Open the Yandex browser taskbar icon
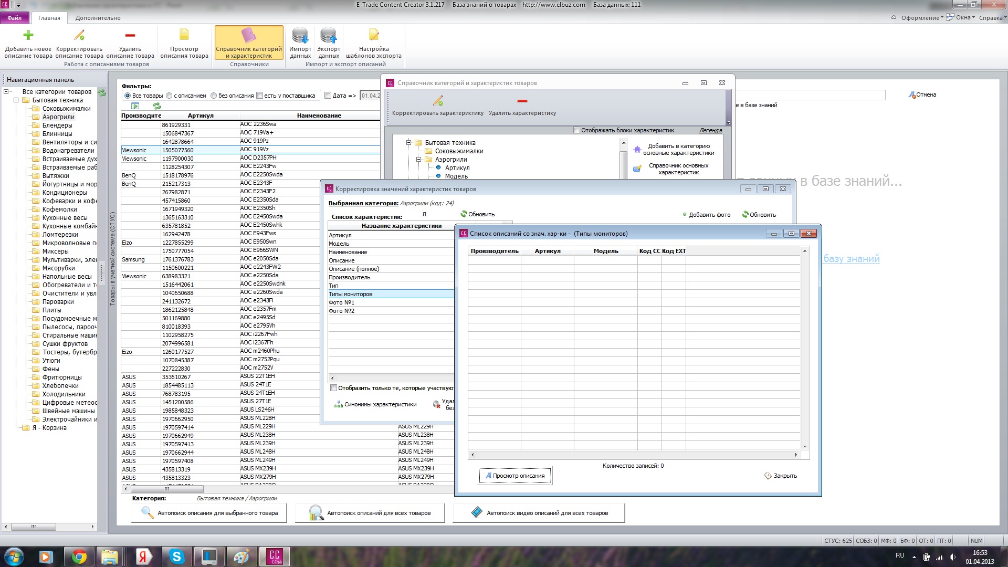 click(x=144, y=556)
